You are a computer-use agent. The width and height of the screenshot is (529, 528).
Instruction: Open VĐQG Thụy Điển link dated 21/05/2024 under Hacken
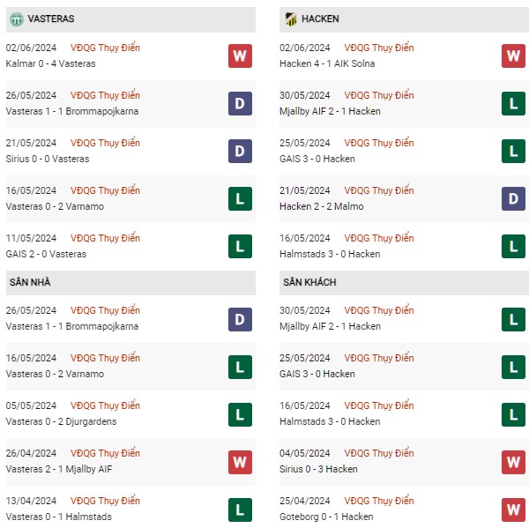coord(378,190)
